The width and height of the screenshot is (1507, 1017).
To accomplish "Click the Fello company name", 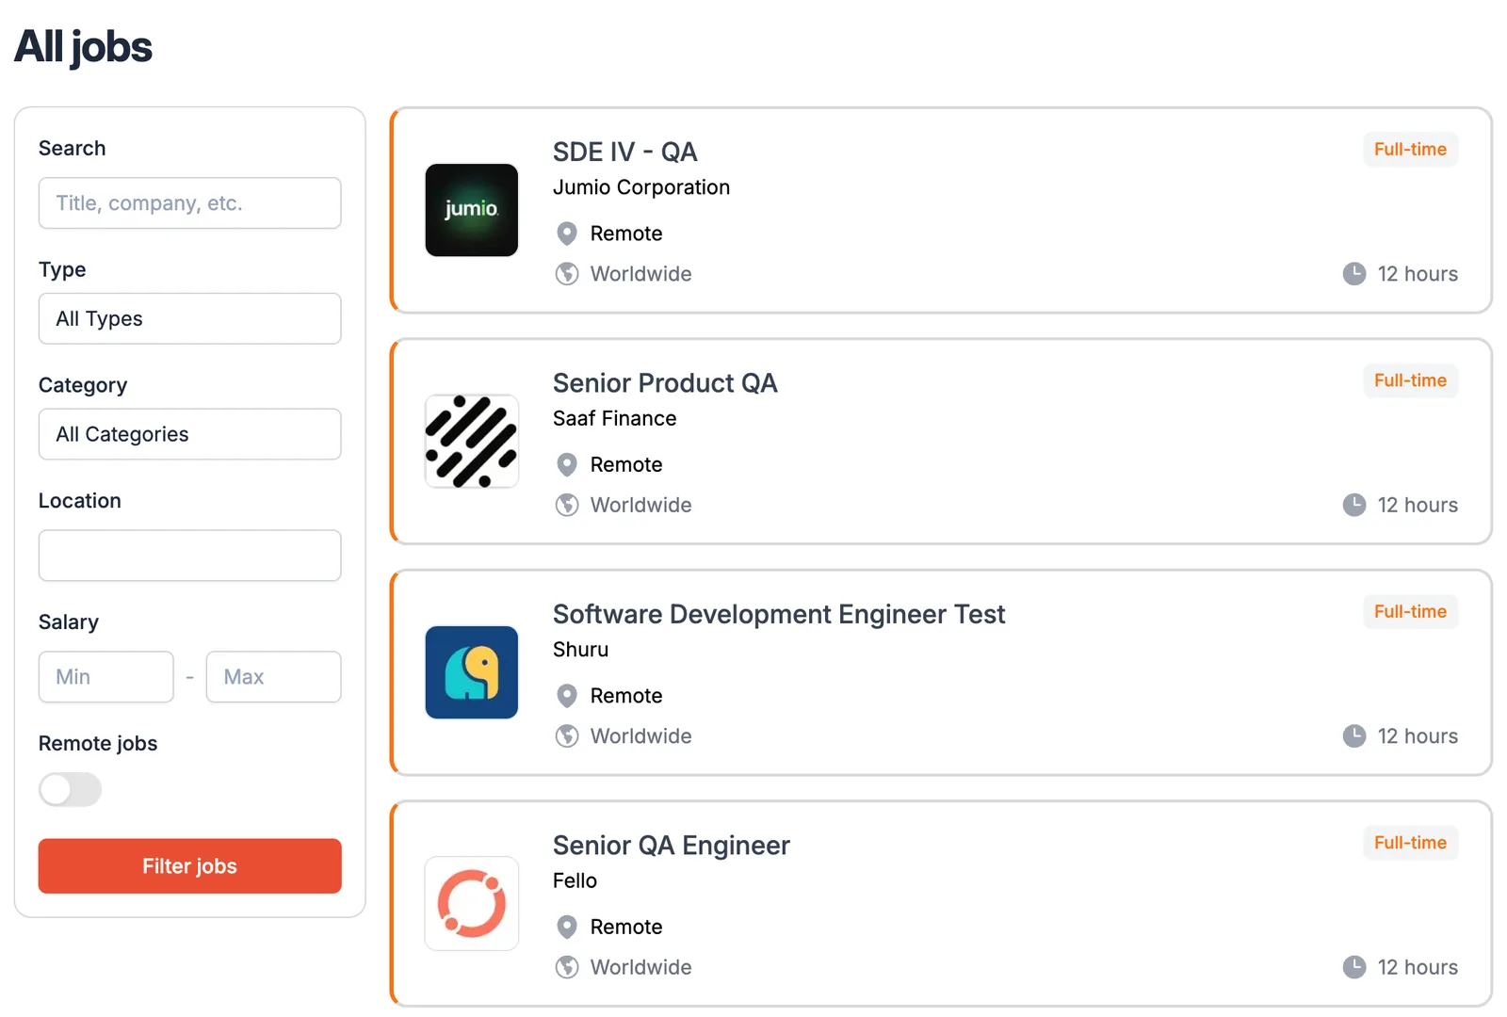I will click(x=575, y=880).
